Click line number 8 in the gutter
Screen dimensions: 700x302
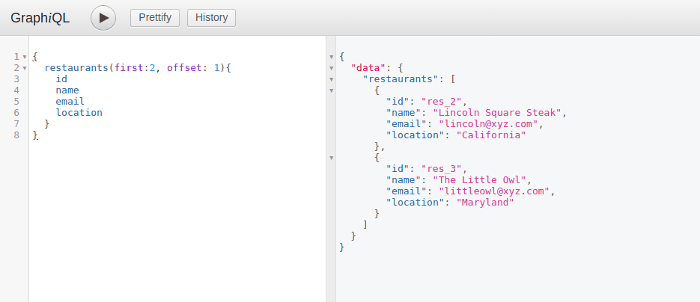coord(16,135)
